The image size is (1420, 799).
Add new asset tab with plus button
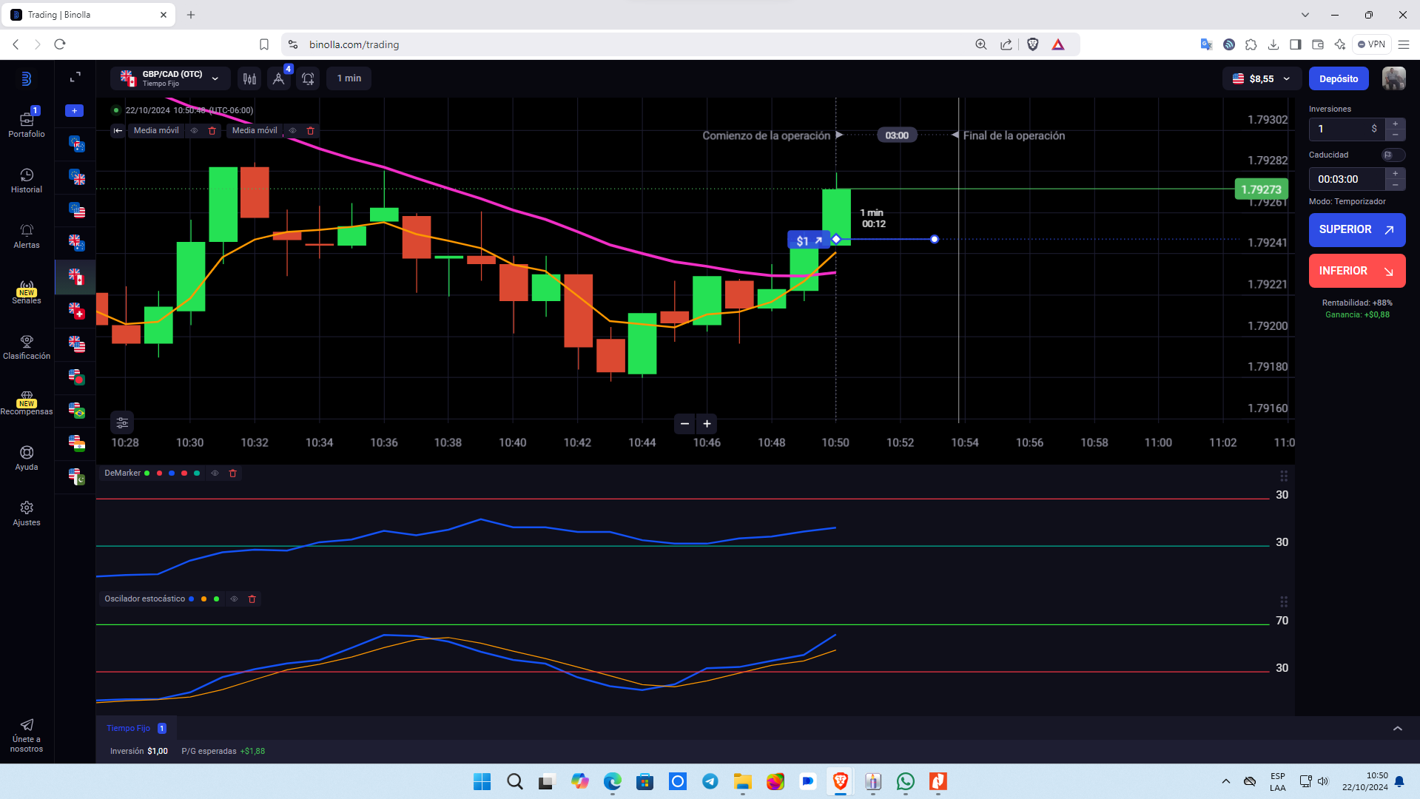click(x=75, y=111)
